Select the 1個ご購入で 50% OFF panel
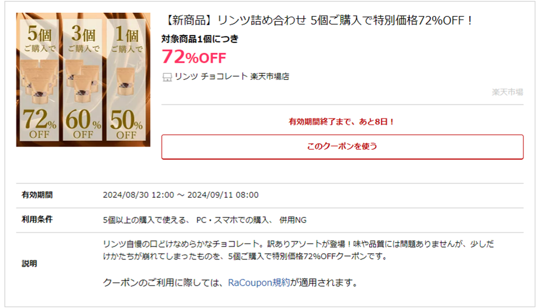Image resolution: width=543 pixels, height=308 pixels. (x=126, y=80)
